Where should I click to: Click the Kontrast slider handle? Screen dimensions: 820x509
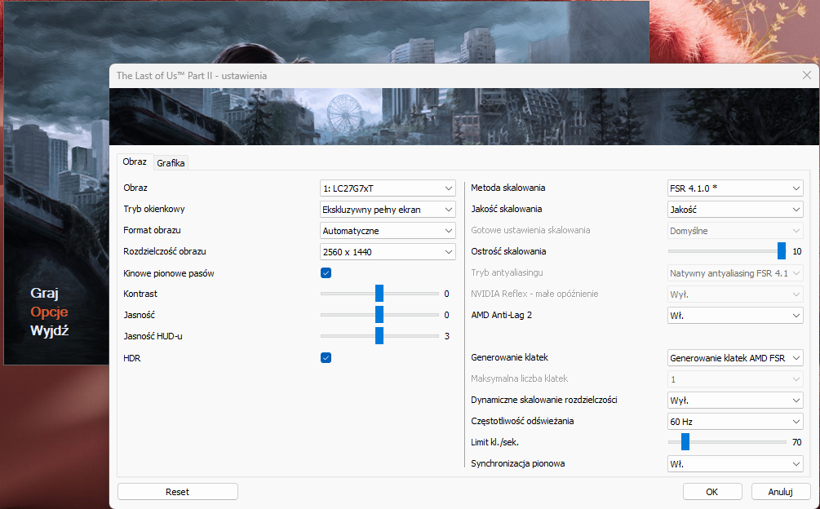click(379, 294)
